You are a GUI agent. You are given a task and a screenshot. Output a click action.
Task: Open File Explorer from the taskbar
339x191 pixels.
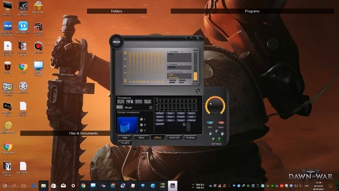pos(43,186)
